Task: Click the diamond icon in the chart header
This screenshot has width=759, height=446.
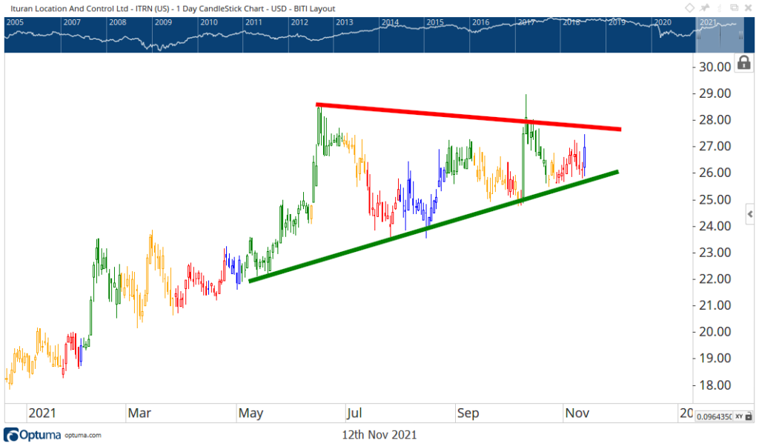Action: (x=690, y=7)
